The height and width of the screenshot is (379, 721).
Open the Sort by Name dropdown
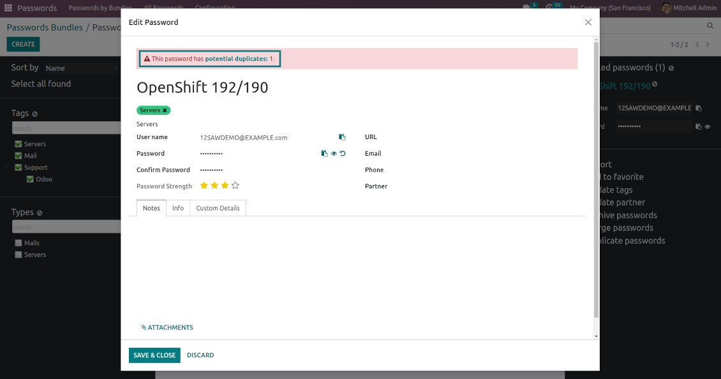pos(81,68)
